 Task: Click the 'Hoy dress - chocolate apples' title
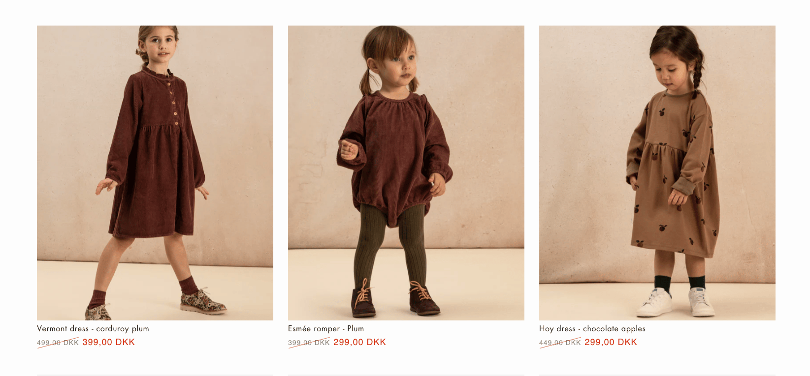592,328
